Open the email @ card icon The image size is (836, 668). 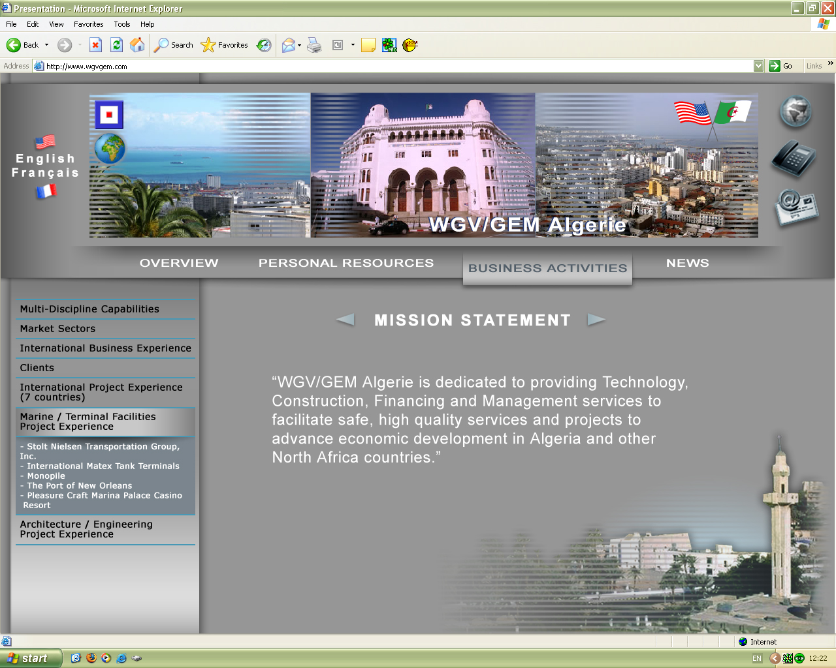(x=796, y=207)
